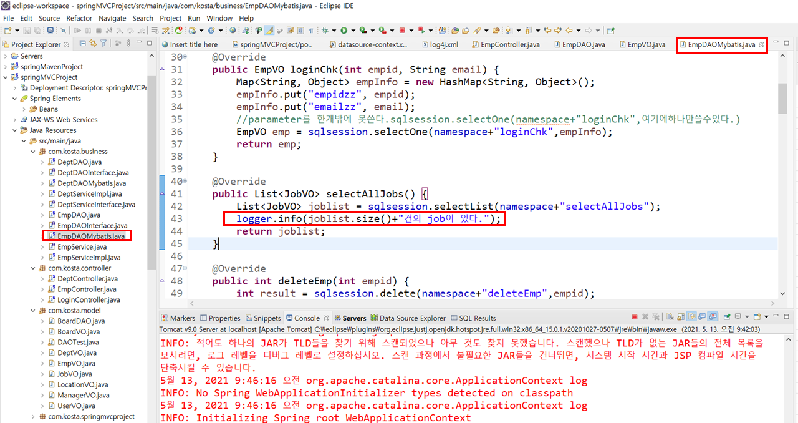
Task: Click Next Annotation arrow icon
Action: pyautogui.click(x=508, y=30)
